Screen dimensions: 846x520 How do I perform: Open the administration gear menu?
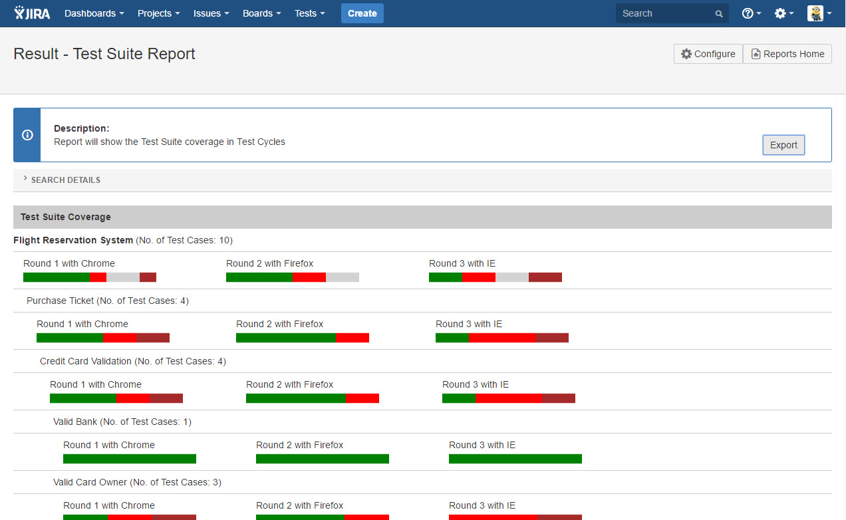tap(783, 13)
